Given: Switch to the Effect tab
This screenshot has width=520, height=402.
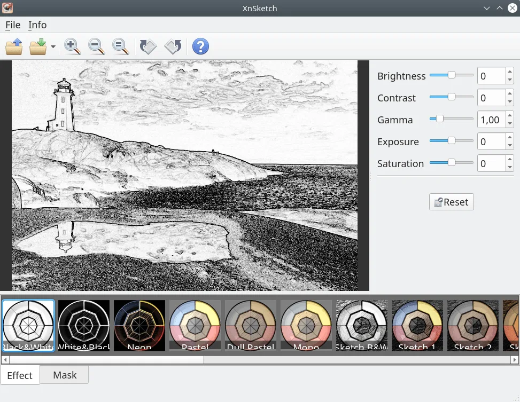Looking at the screenshot, I should (20, 375).
